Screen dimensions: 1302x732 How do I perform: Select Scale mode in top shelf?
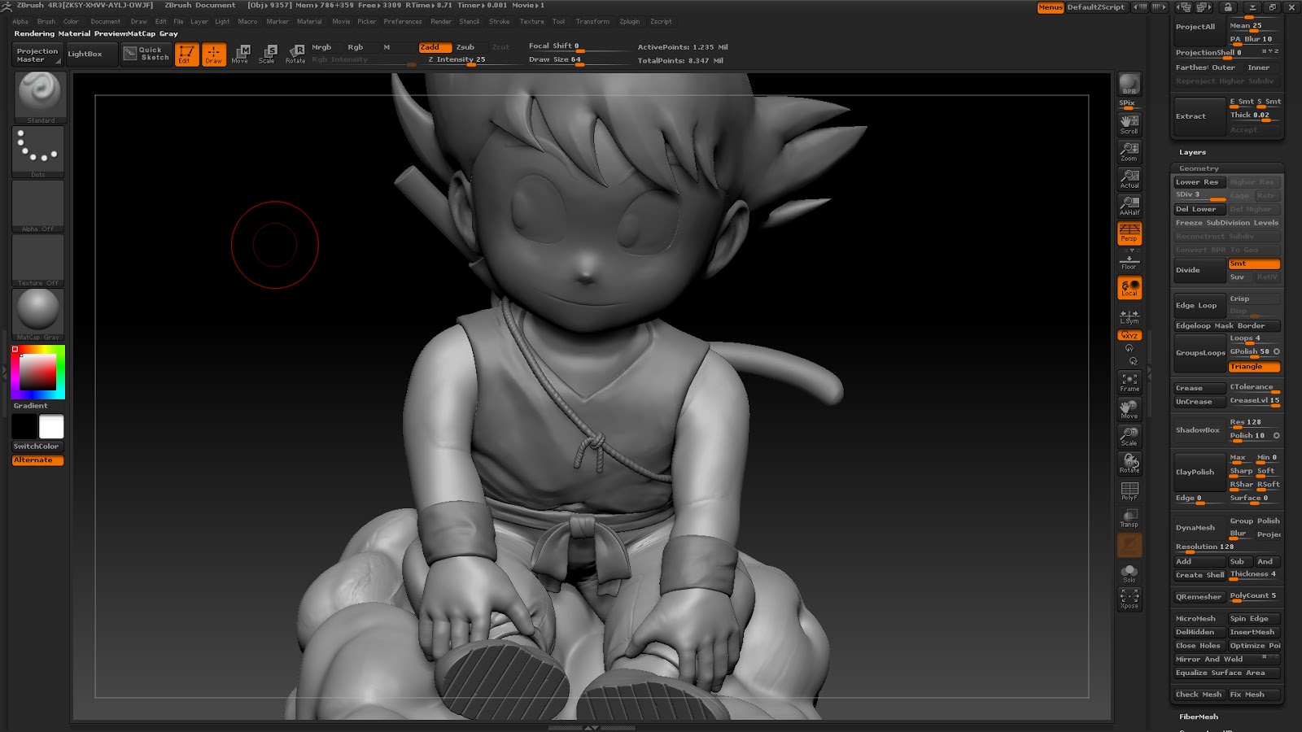268,54
